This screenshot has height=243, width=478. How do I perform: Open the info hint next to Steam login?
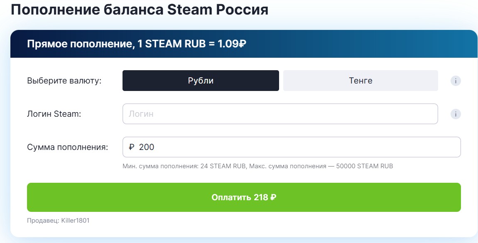point(456,113)
